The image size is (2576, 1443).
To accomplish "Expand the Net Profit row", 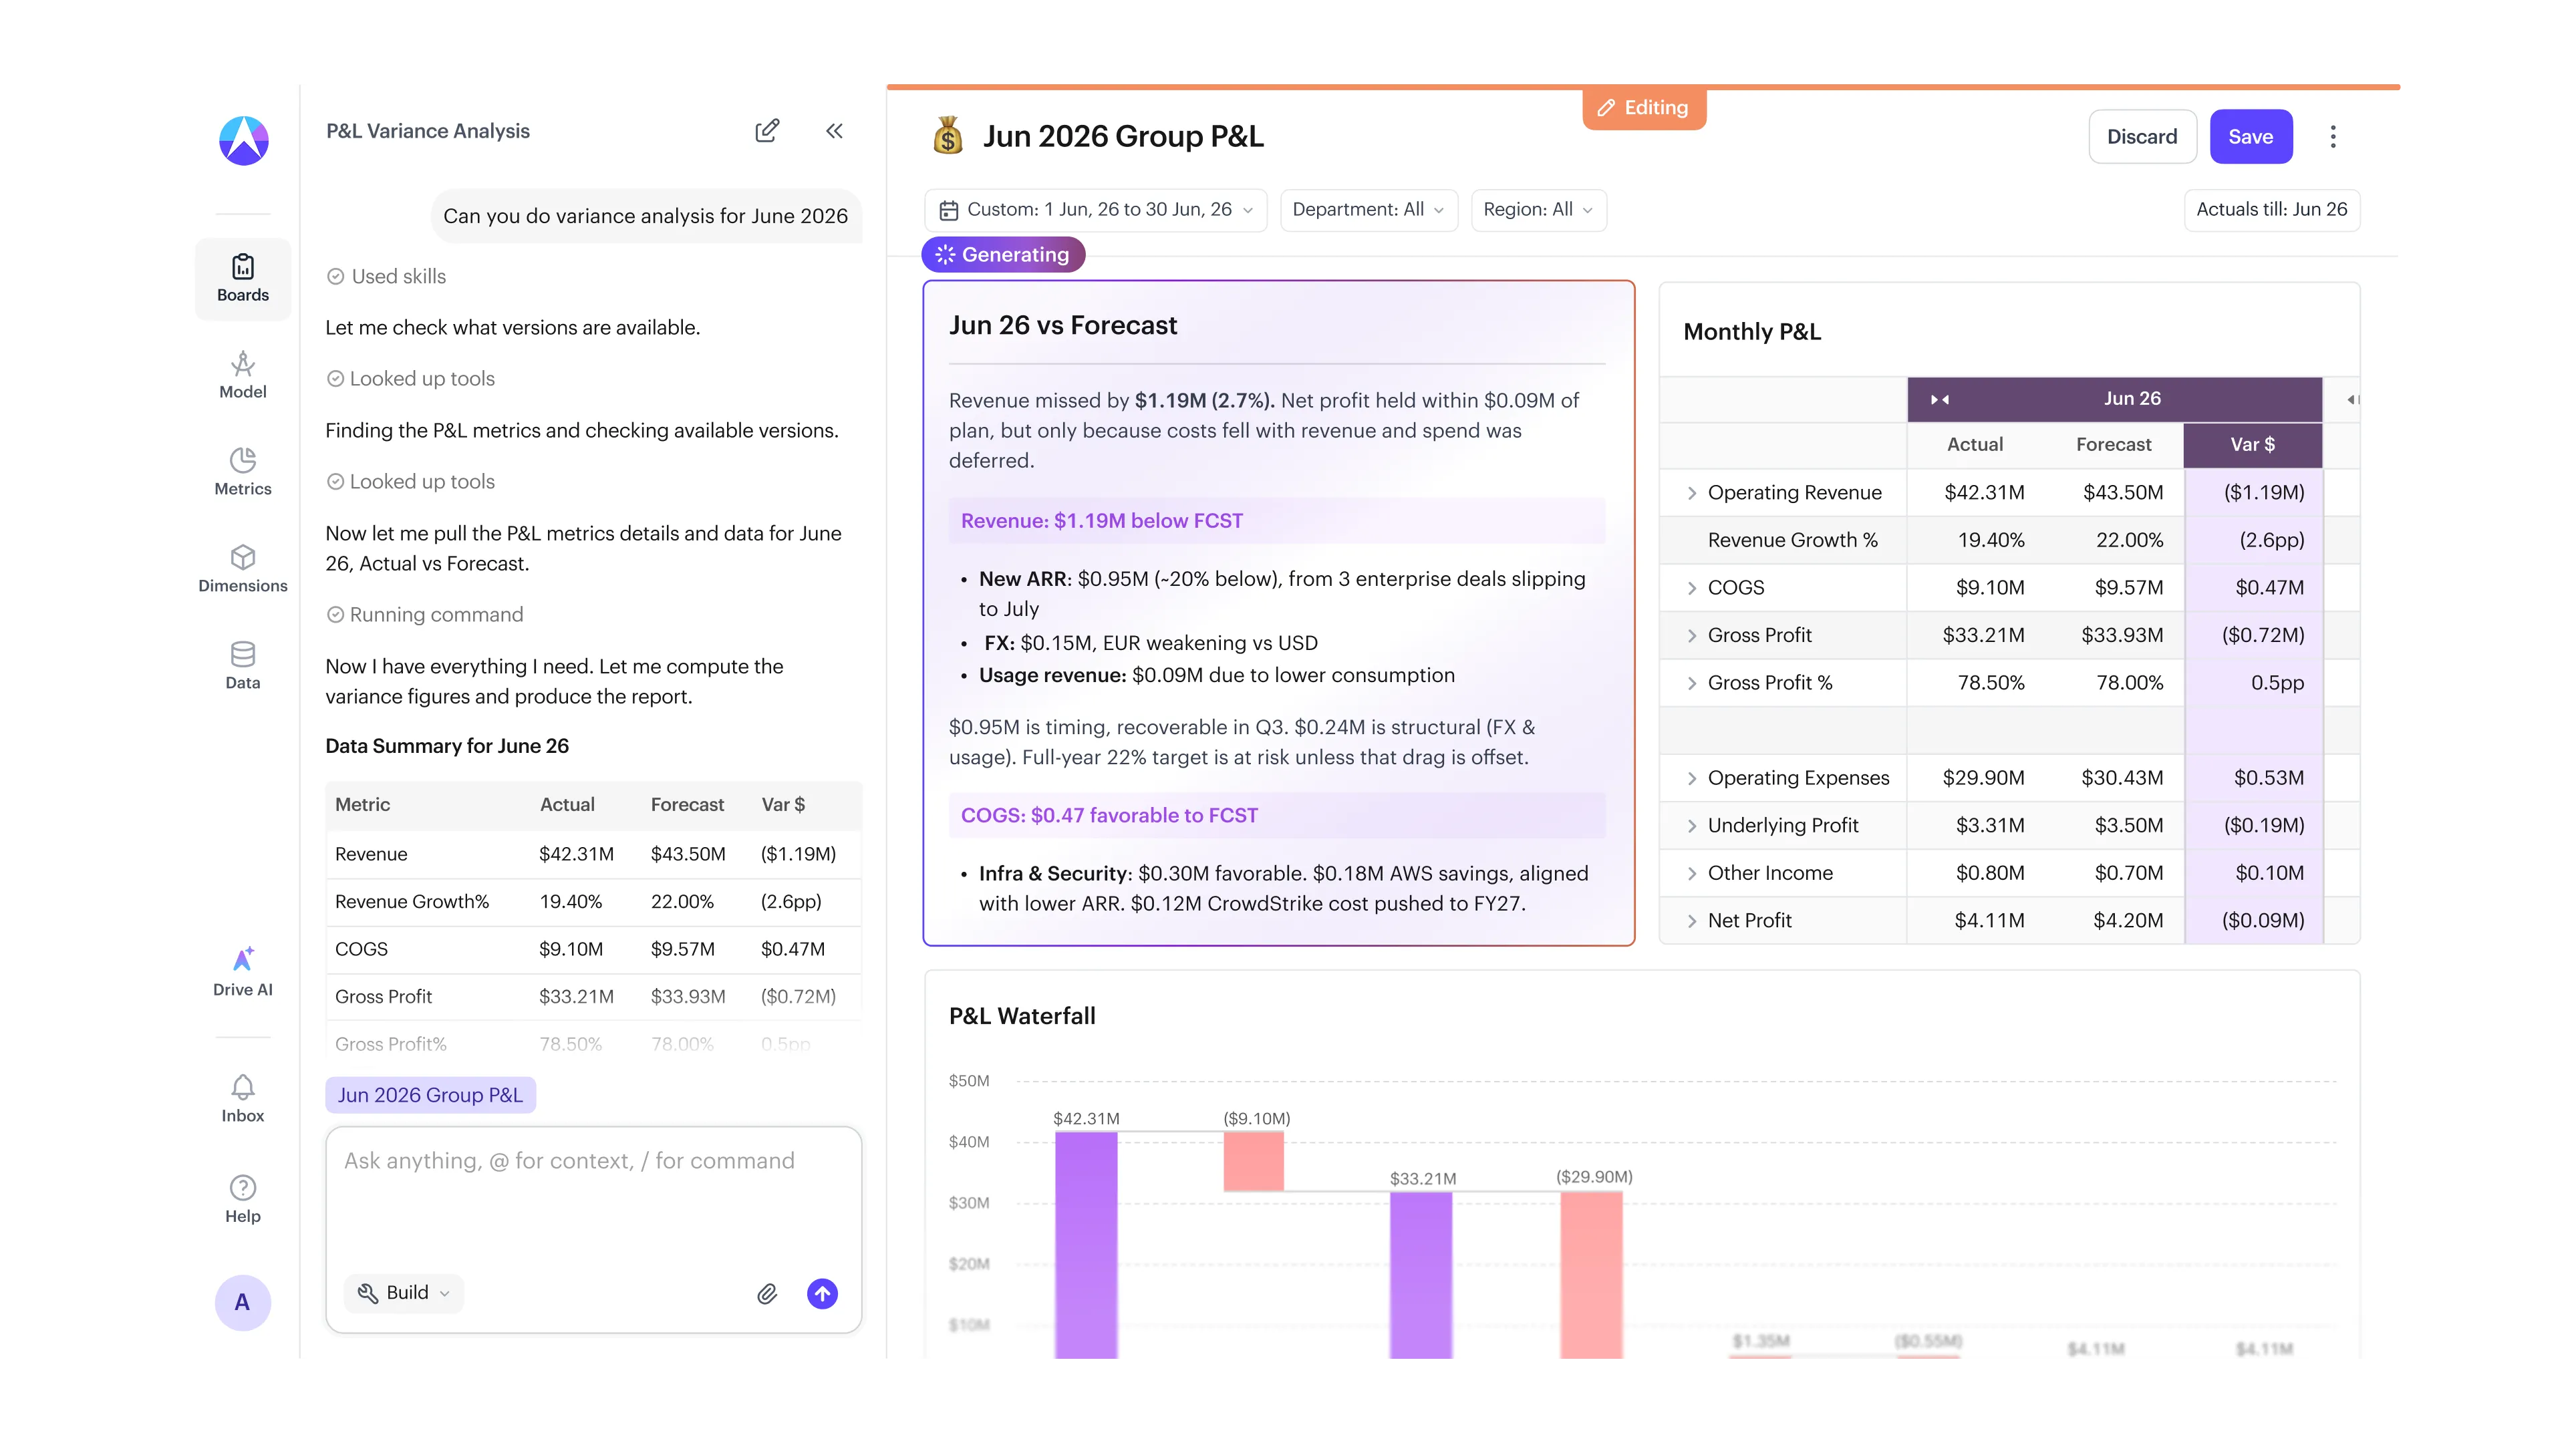I will (1692, 921).
